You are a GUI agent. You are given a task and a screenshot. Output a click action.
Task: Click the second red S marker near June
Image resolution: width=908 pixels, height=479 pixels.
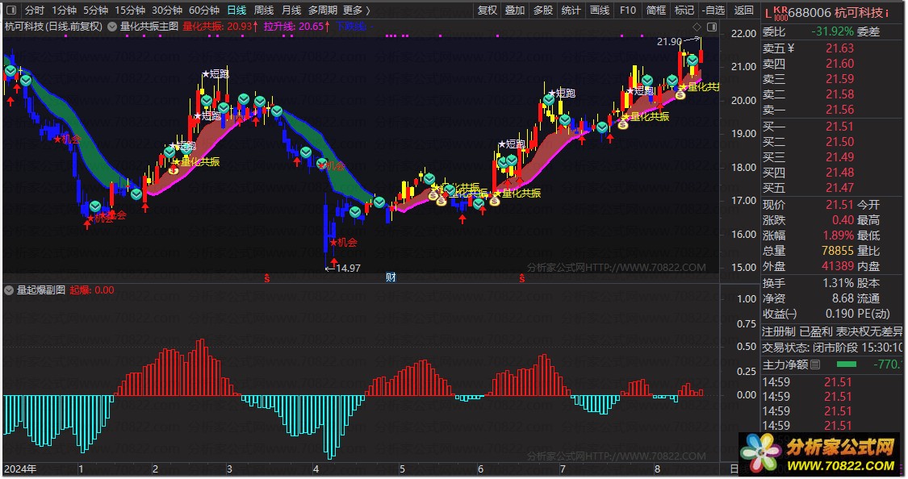521,278
